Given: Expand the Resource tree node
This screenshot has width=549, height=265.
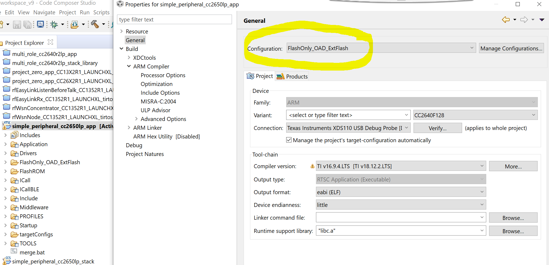Looking at the screenshot, I should click(x=122, y=31).
